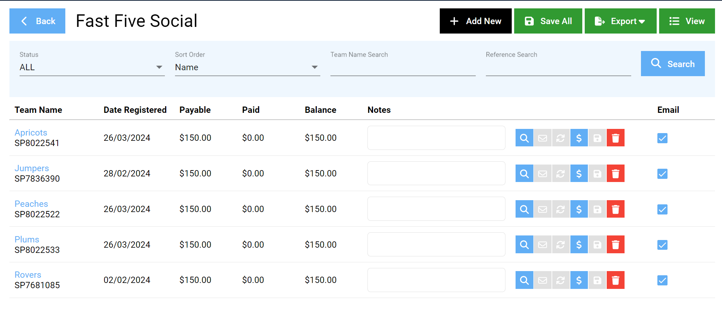Click the blue Search button
Screen dimensions: 722x313
(x=673, y=64)
